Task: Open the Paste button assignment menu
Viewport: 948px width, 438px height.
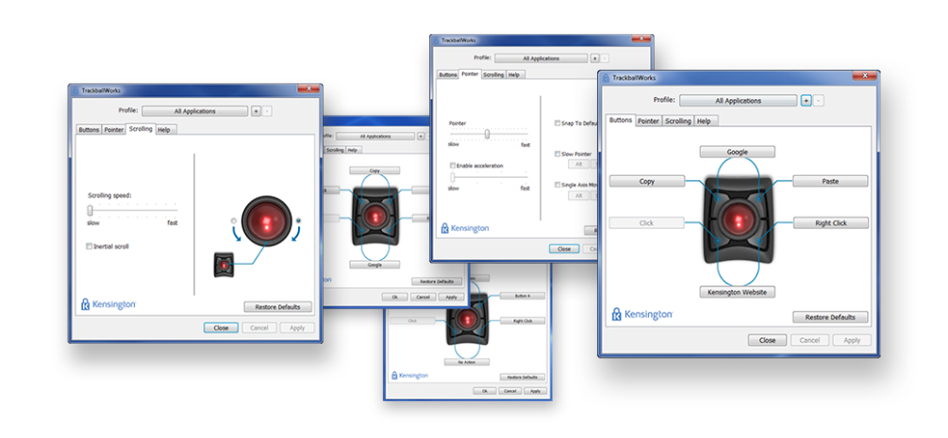Action: click(830, 181)
